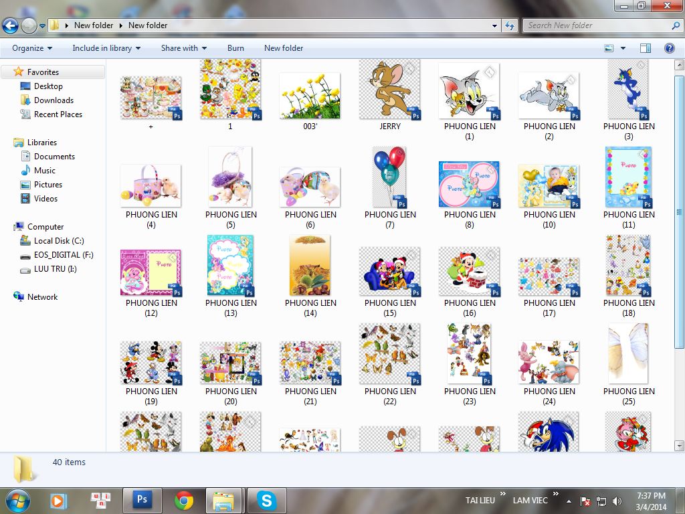Image resolution: width=685 pixels, height=514 pixels.
Task: Select Favorites in navigation pane
Action: click(x=42, y=72)
